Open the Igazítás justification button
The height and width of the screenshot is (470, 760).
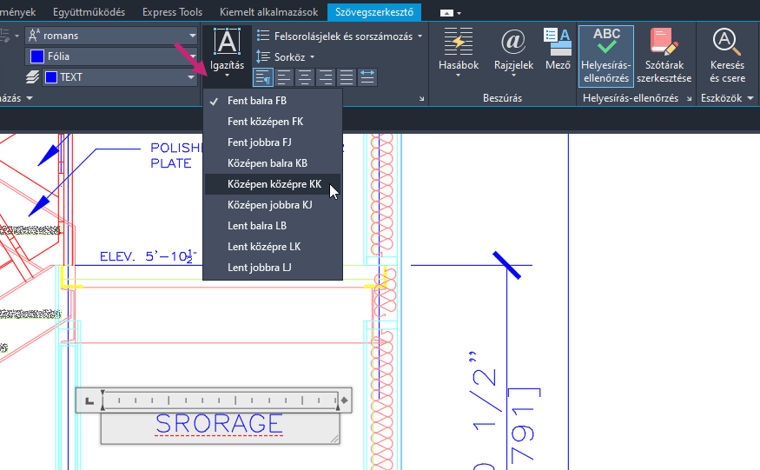point(227,52)
